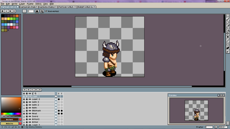Toggle lock on helm 3 layer

(x=27, y=102)
